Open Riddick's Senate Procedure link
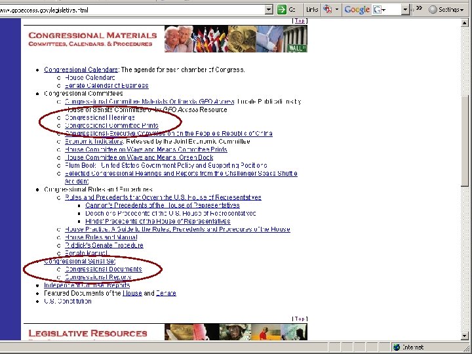472x354 pixels. click(104, 245)
